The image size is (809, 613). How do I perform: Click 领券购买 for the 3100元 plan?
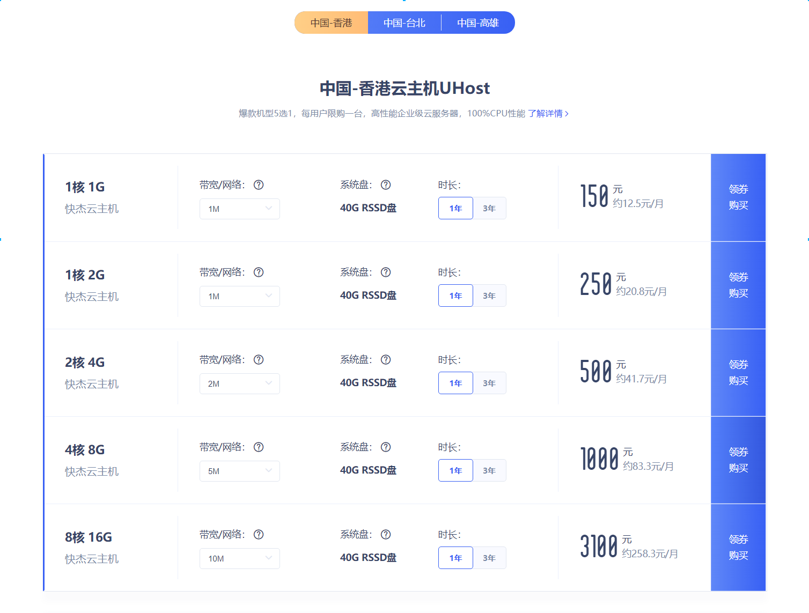[738, 548]
